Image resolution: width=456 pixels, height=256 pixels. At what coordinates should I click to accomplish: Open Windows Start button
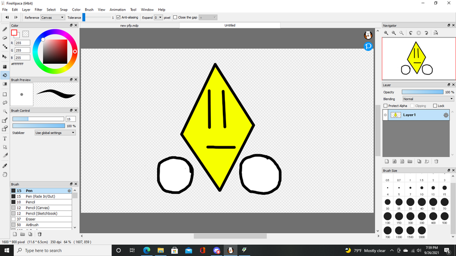7,250
